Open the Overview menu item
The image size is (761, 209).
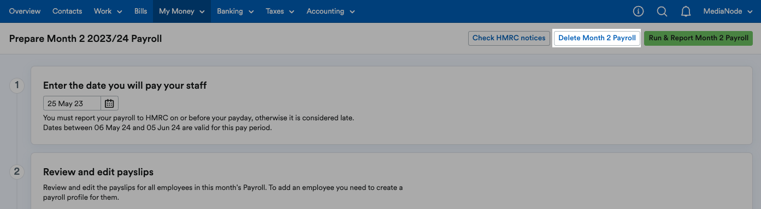tap(25, 11)
